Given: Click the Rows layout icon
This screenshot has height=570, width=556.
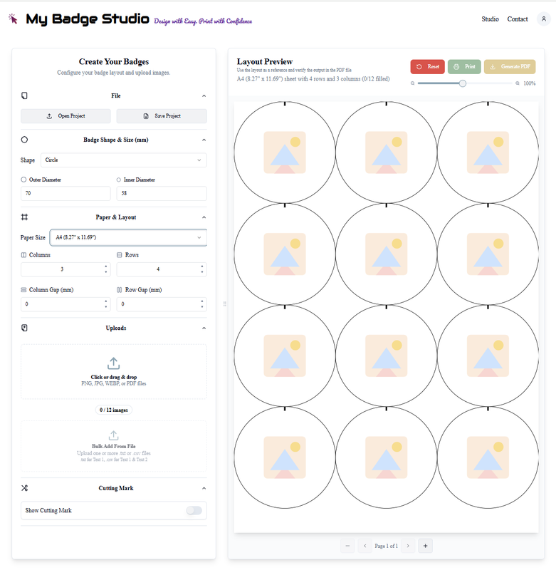Looking at the screenshot, I should click(x=119, y=255).
